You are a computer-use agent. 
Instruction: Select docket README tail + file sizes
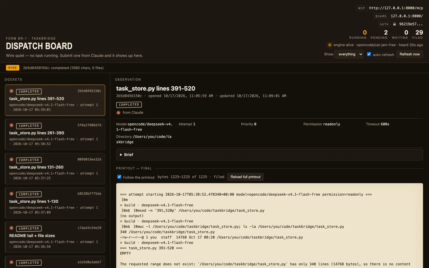55,237
